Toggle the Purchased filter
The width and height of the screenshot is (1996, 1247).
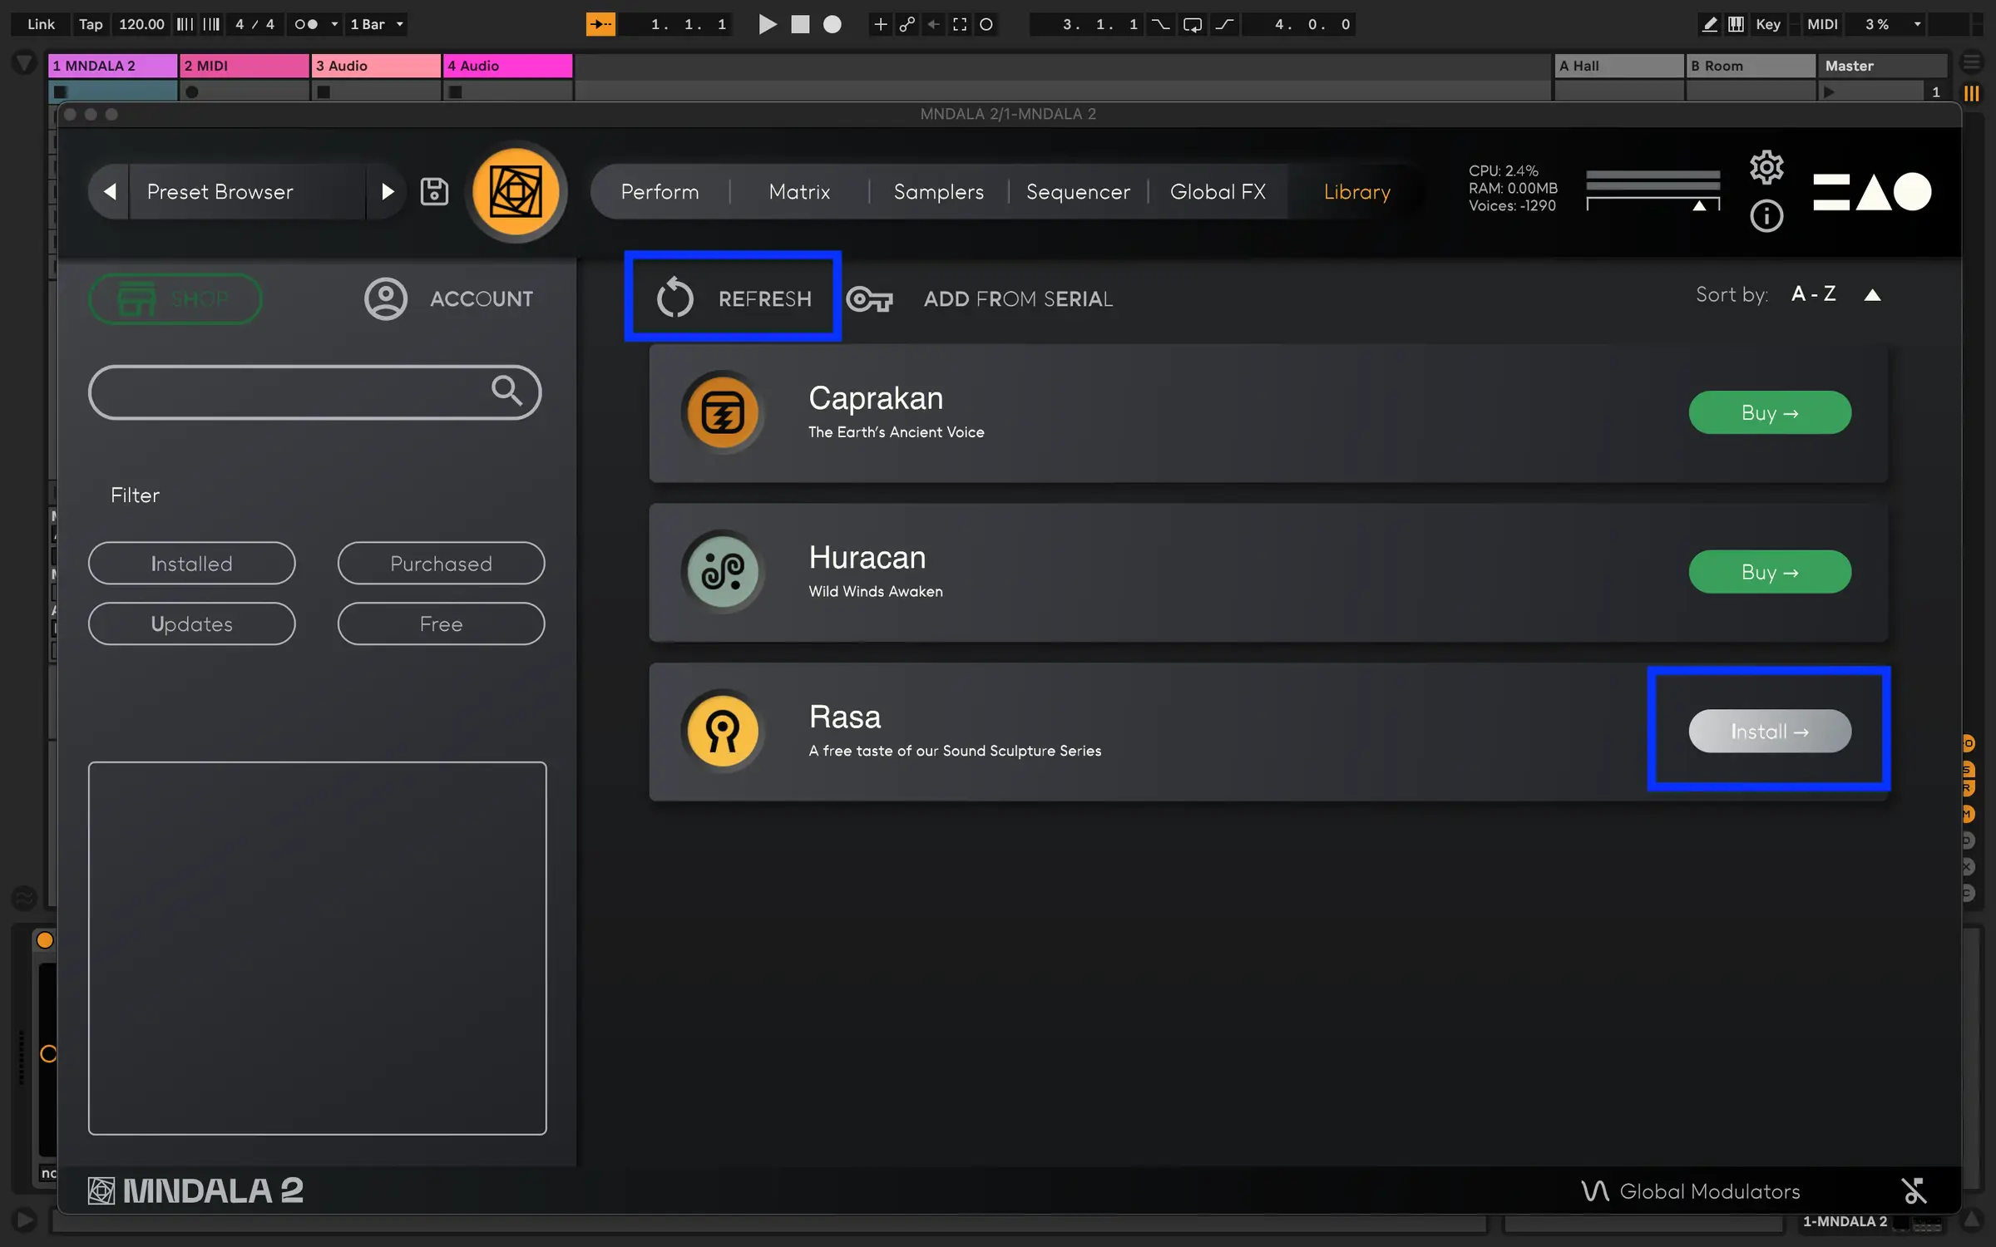point(441,564)
